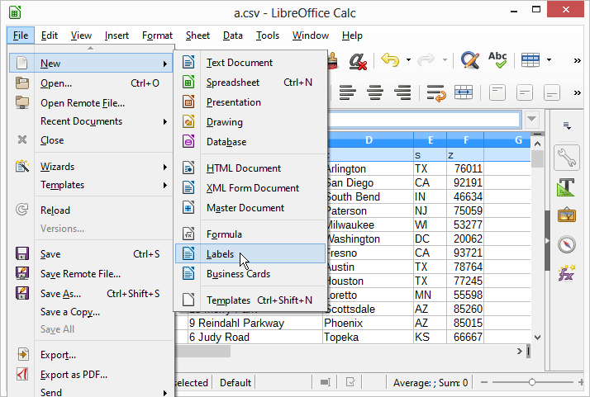This screenshot has width=590, height=397.
Task: Open sidebar Navigator compass icon
Action: pos(567,244)
